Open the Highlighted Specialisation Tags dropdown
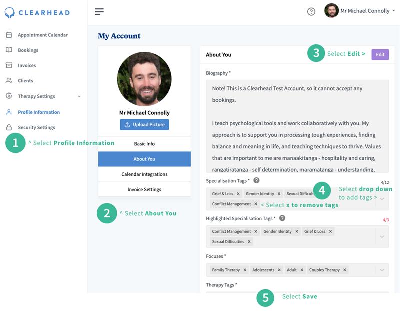 coord(382,236)
